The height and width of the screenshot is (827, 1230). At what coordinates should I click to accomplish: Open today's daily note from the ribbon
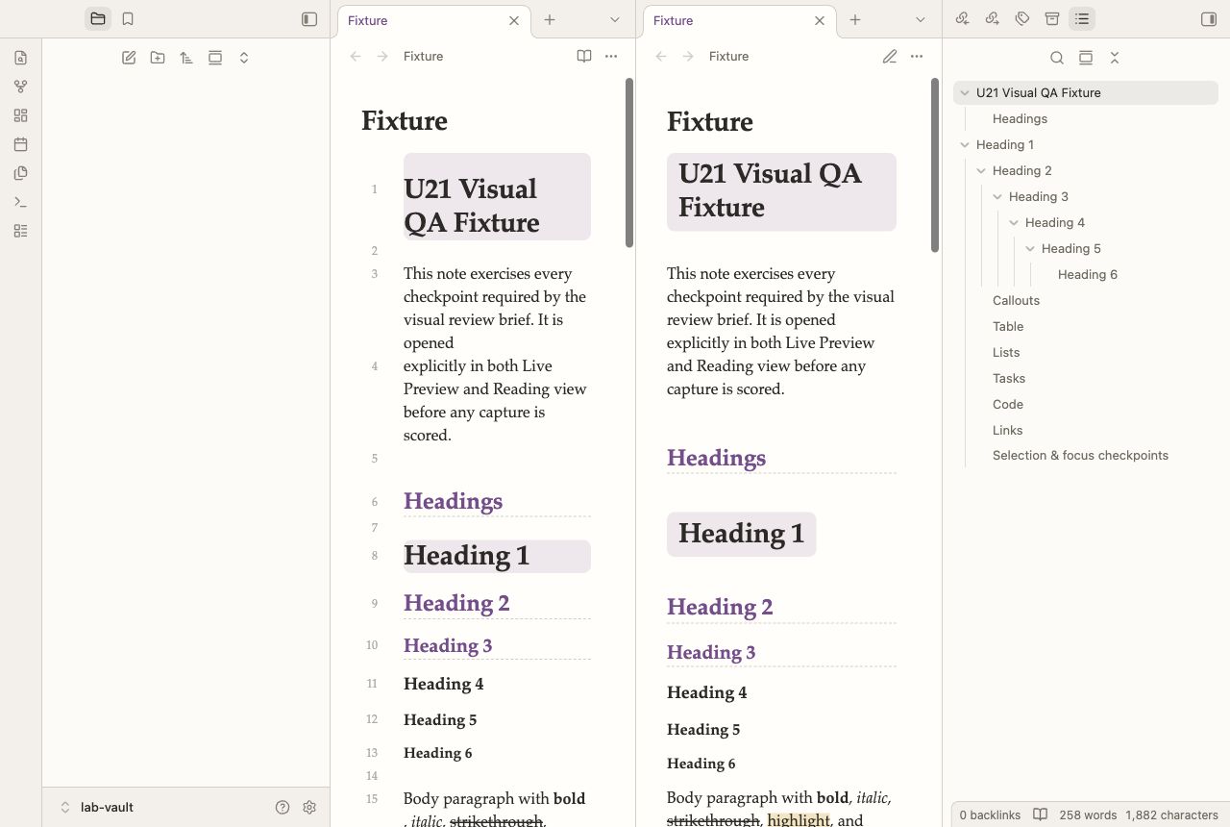tap(21, 144)
